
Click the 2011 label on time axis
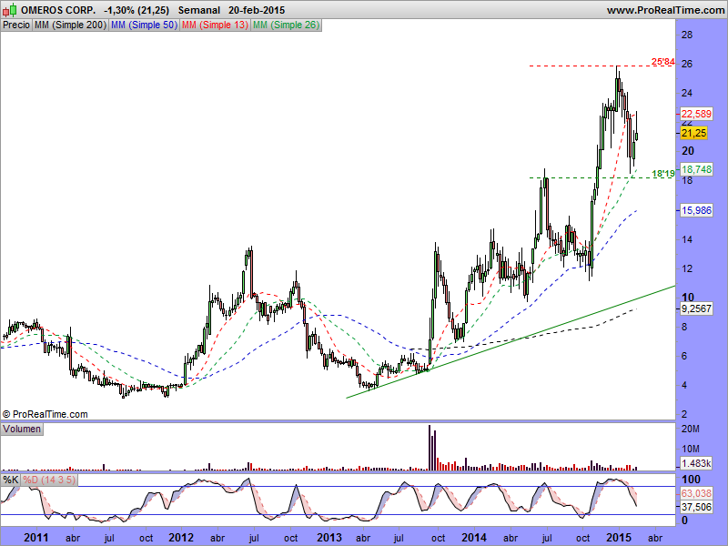[x=35, y=538]
